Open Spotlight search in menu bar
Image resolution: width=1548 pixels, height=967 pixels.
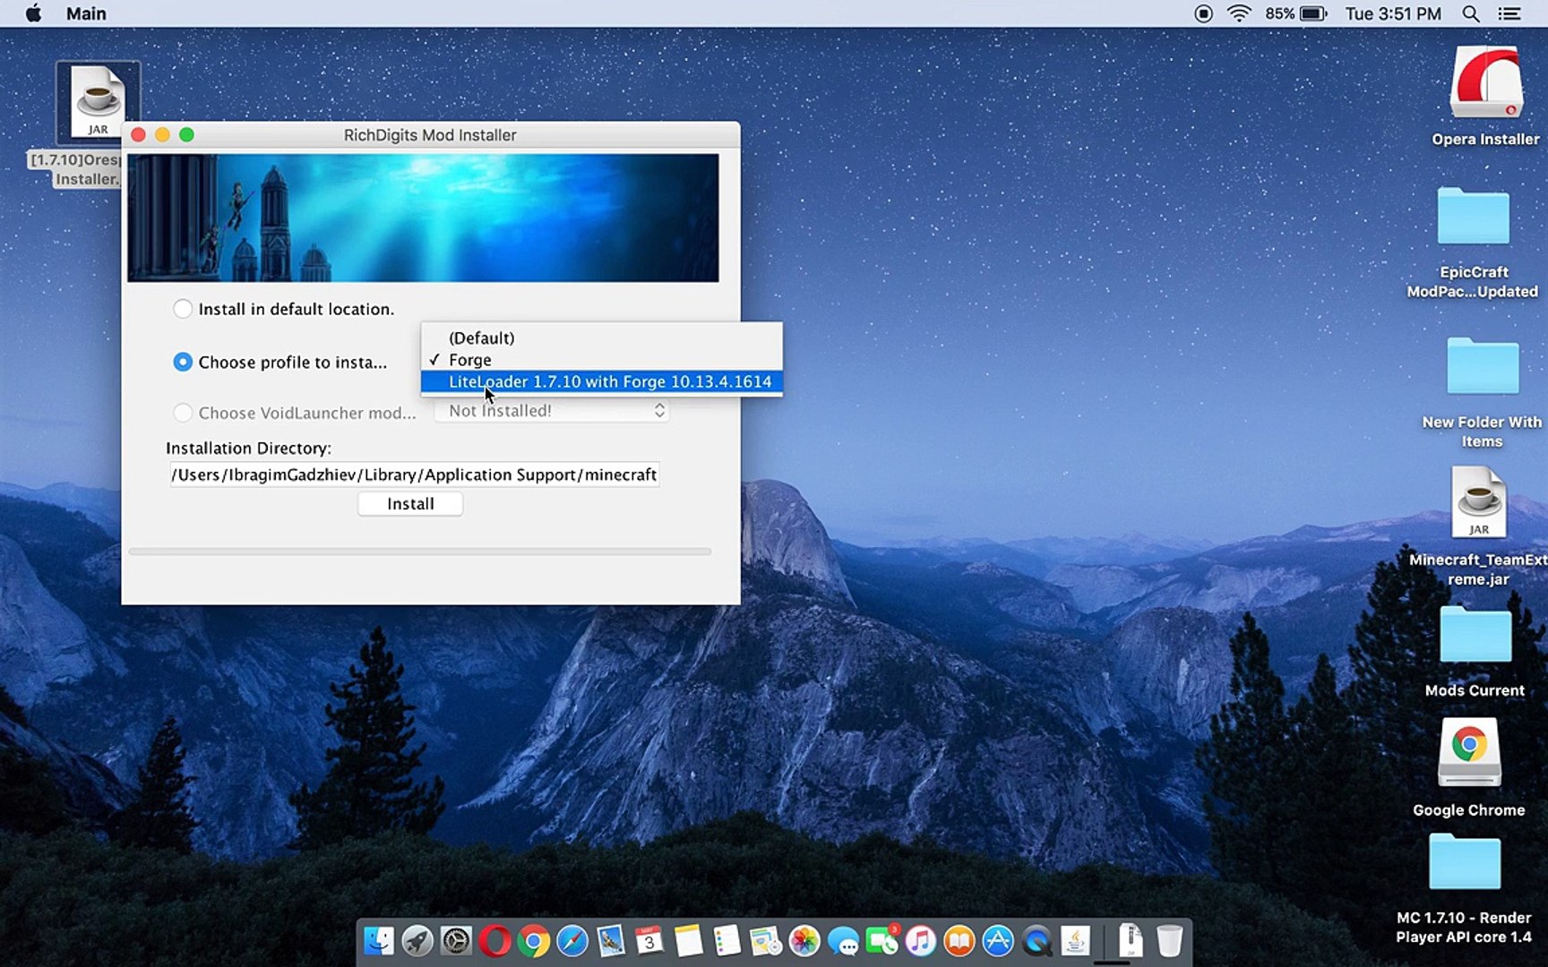1471,13
